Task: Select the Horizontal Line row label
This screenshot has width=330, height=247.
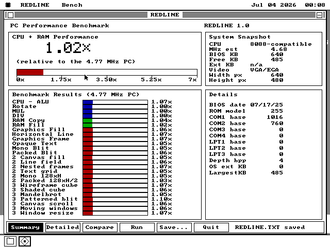Action: coord(43,134)
